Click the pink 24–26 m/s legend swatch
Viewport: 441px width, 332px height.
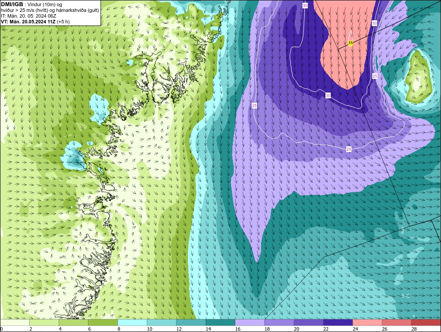(x=367, y=322)
